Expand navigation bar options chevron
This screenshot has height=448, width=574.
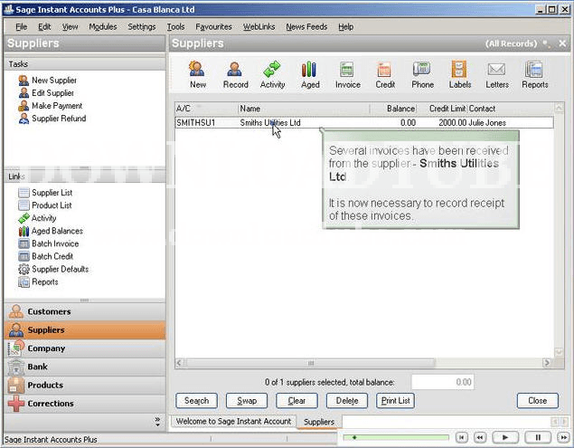[157, 422]
